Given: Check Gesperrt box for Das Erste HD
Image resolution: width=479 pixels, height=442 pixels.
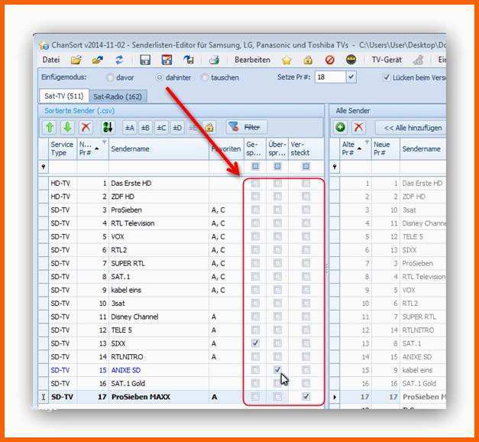Looking at the screenshot, I should coord(255,184).
